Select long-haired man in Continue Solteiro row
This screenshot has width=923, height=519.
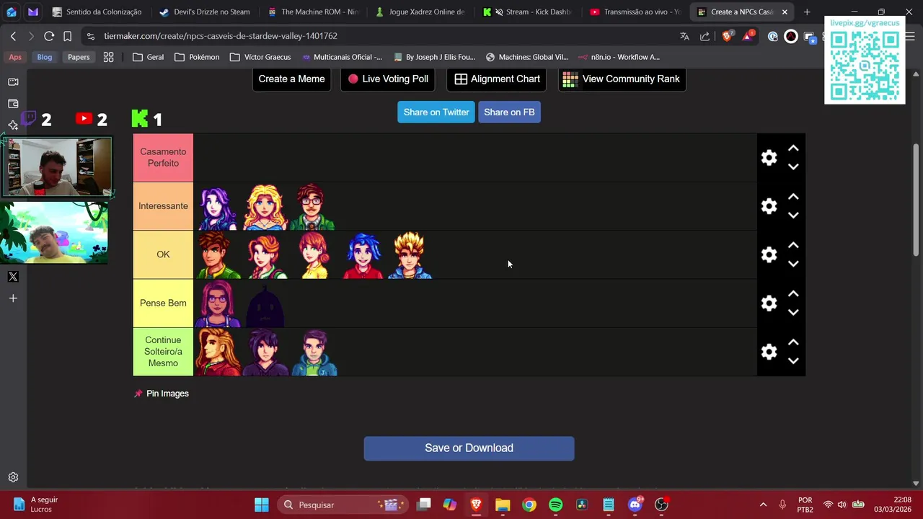218,352
